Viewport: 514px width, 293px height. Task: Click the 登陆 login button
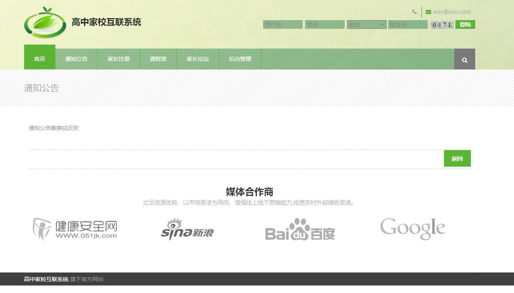465,24
